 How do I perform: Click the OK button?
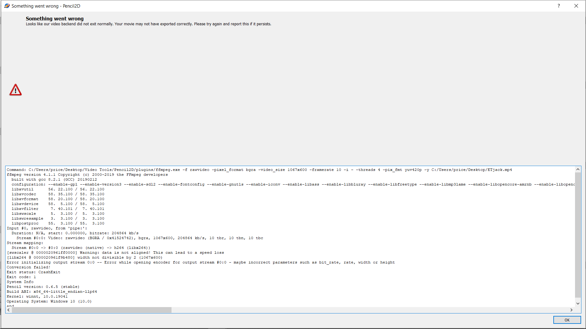pyautogui.click(x=567, y=320)
